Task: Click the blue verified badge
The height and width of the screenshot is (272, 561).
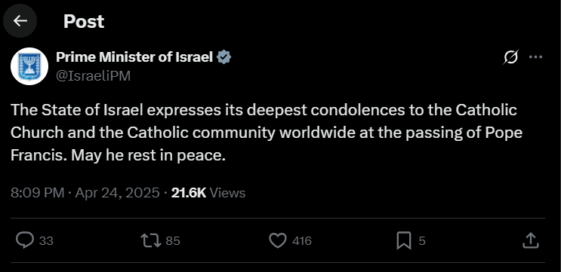Action: click(x=224, y=57)
